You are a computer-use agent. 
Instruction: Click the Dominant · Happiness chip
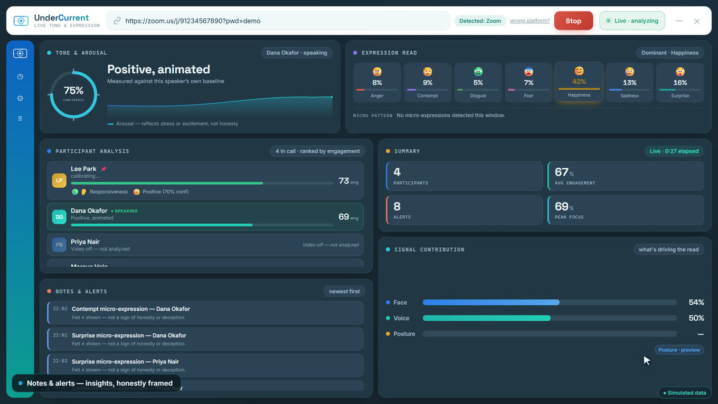point(670,53)
